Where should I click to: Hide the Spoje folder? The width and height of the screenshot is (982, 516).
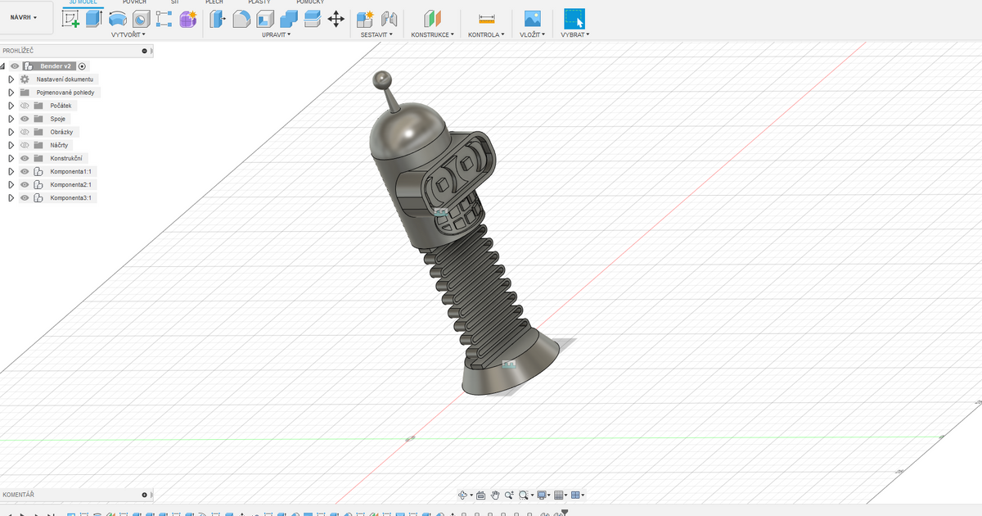click(x=25, y=119)
